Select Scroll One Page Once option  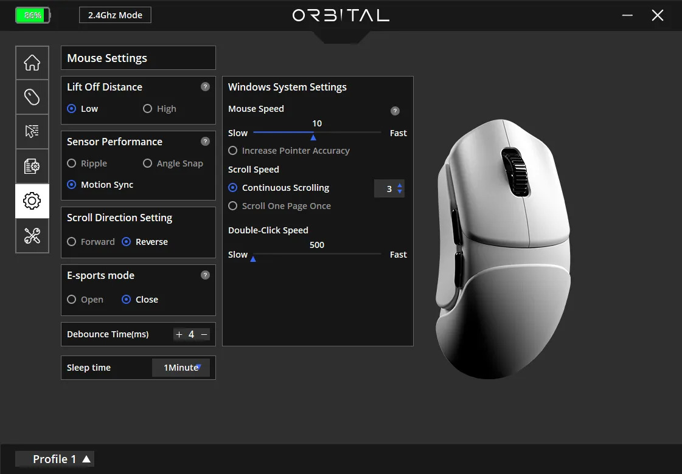233,206
